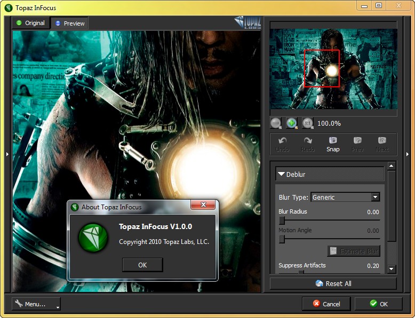Image resolution: width=415 pixels, height=318 pixels.
Task: Open the Blur Type dropdown
Action: point(346,197)
